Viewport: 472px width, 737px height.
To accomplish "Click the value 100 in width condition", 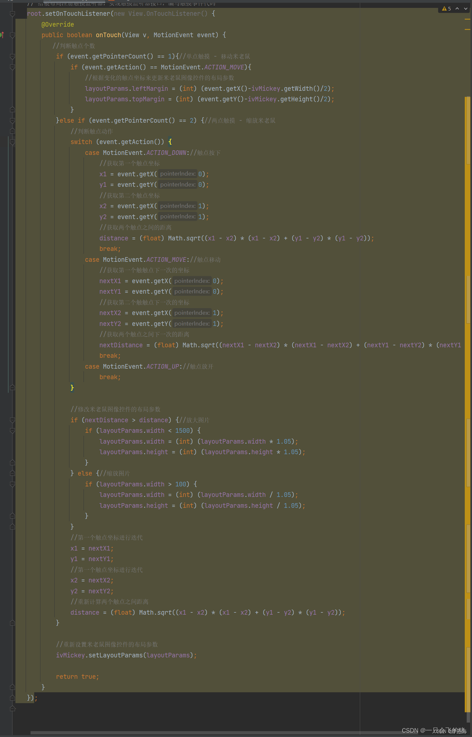I will pos(181,484).
